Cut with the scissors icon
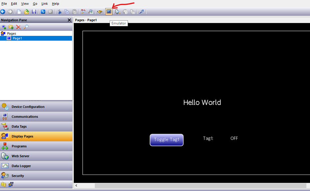Viewport: 310px width, 191px height. click(59, 12)
